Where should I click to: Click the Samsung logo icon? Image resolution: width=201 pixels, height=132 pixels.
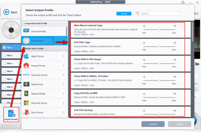[x=26, y=75]
